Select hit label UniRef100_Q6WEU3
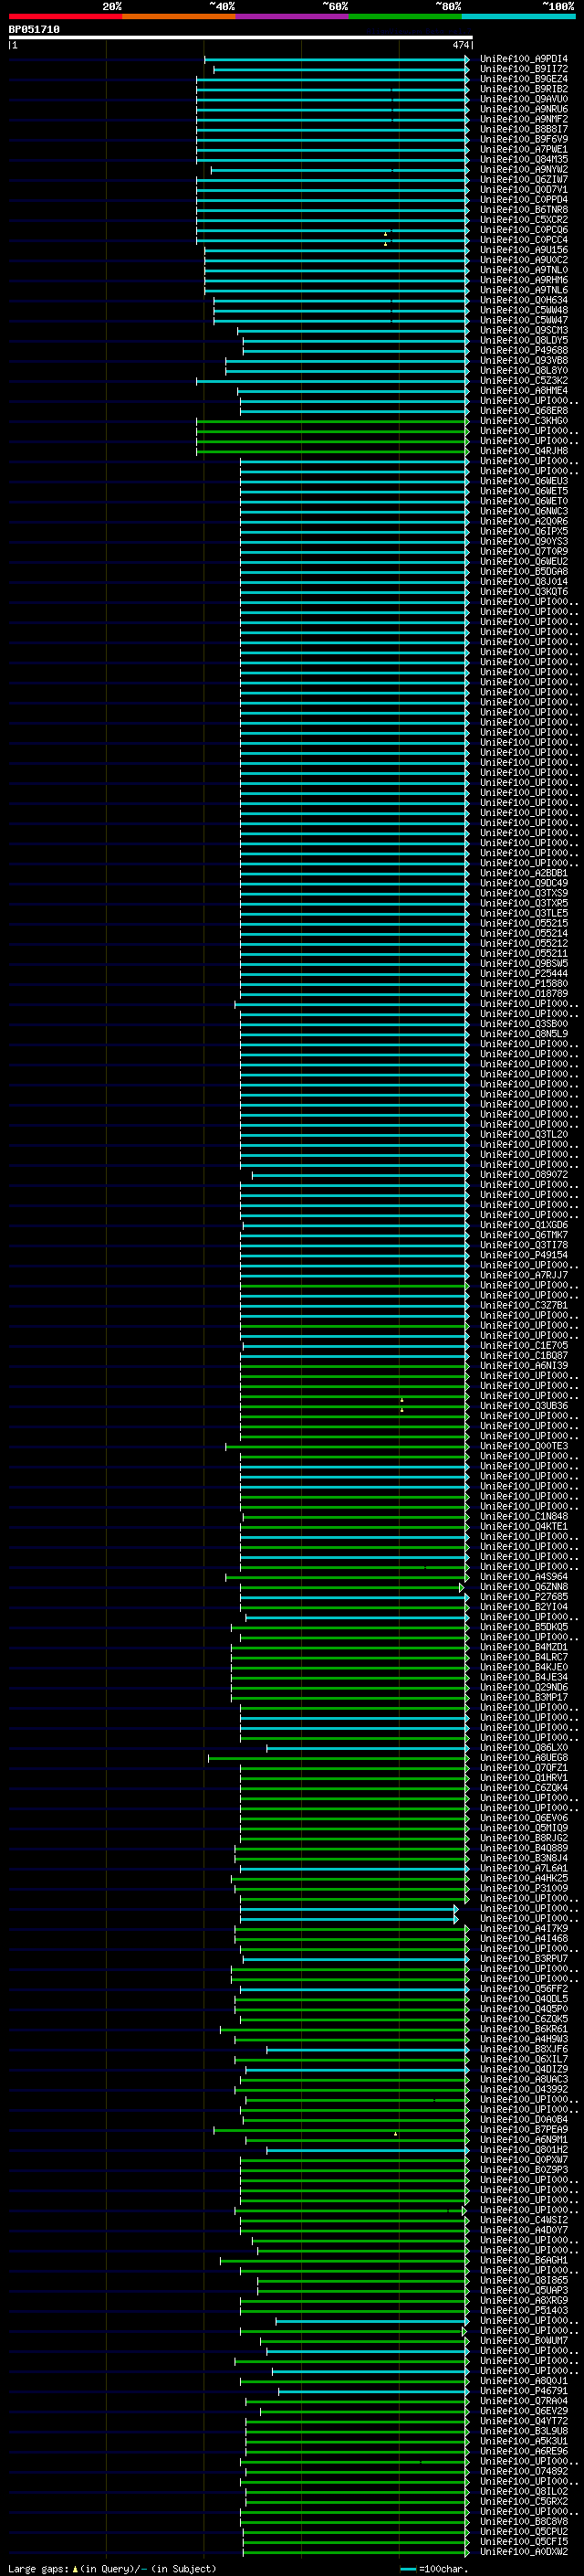Image resolution: width=584 pixels, height=2576 pixels. pos(523,481)
